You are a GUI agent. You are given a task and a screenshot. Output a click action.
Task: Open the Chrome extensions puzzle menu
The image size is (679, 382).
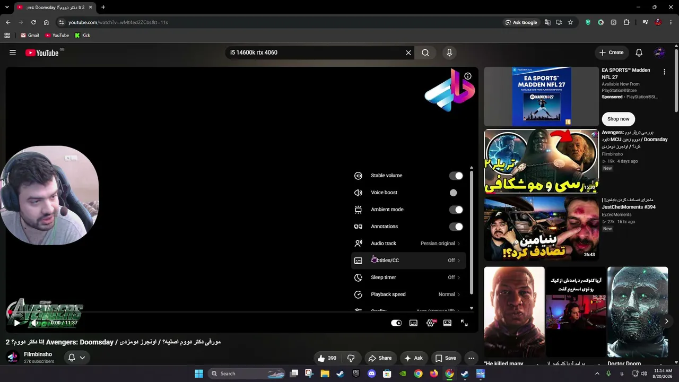(626, 22)
